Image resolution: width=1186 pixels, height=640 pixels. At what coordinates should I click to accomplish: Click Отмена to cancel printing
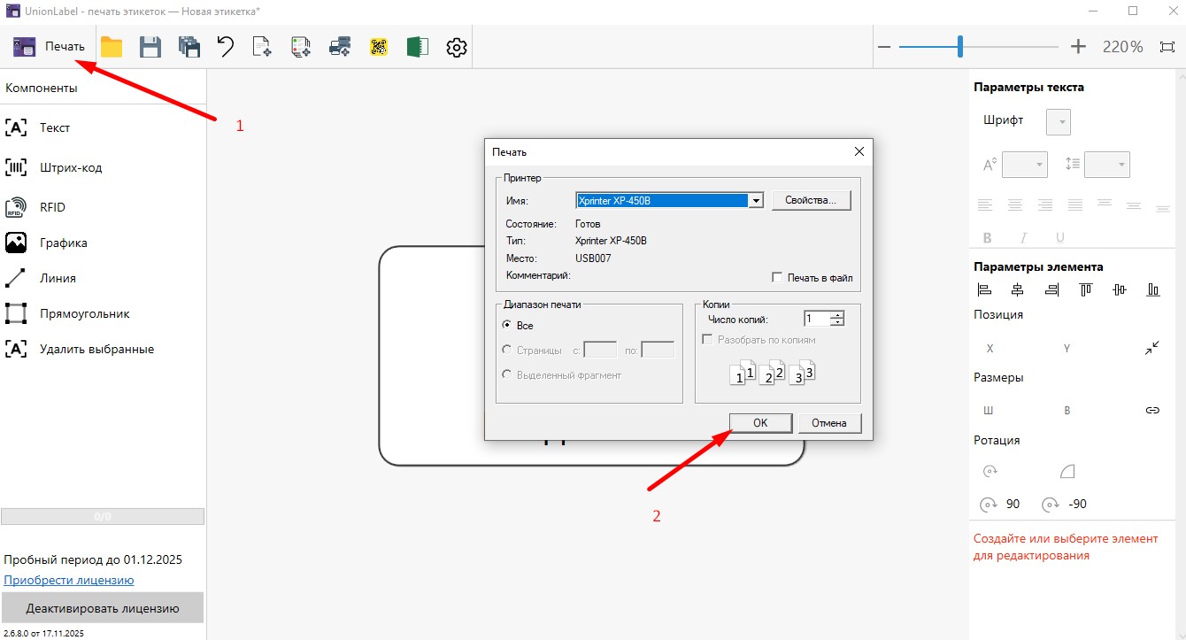coord(829,423)
